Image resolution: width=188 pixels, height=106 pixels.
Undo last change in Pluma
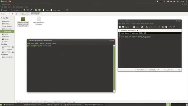coord(149,27)
